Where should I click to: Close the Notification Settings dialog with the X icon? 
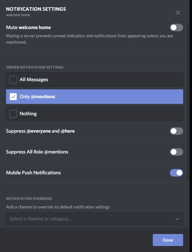coord(178,13)
